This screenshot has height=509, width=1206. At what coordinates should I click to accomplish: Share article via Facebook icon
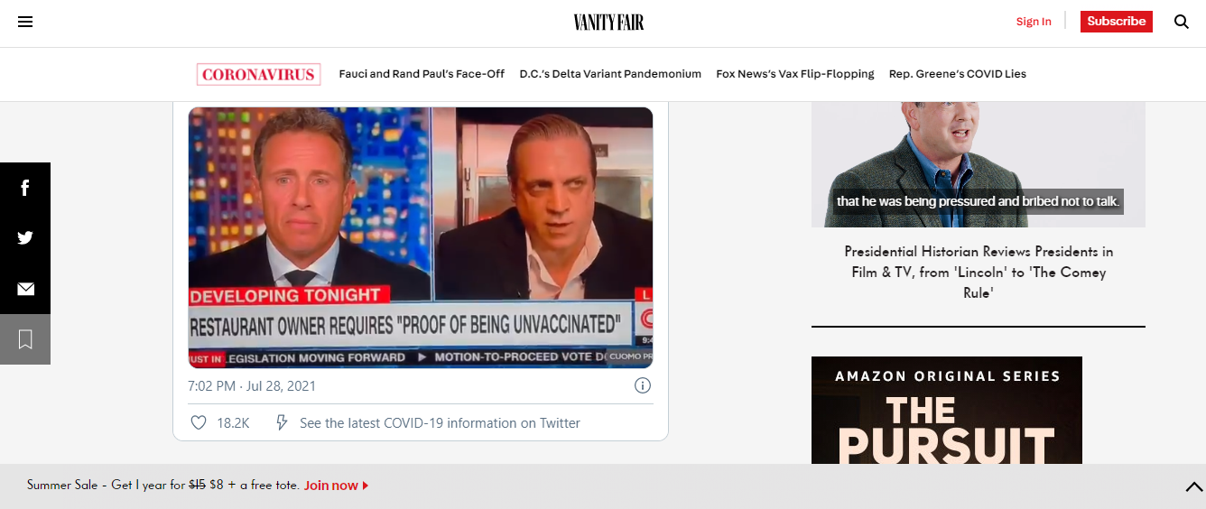25,188
